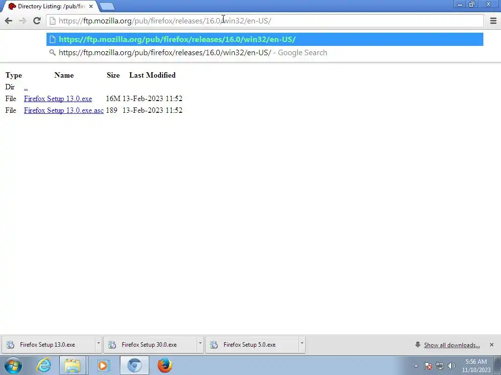Click the 16M size cell
Screen dimensions: 501x375
pyautogui.click(x=113, y=99)
